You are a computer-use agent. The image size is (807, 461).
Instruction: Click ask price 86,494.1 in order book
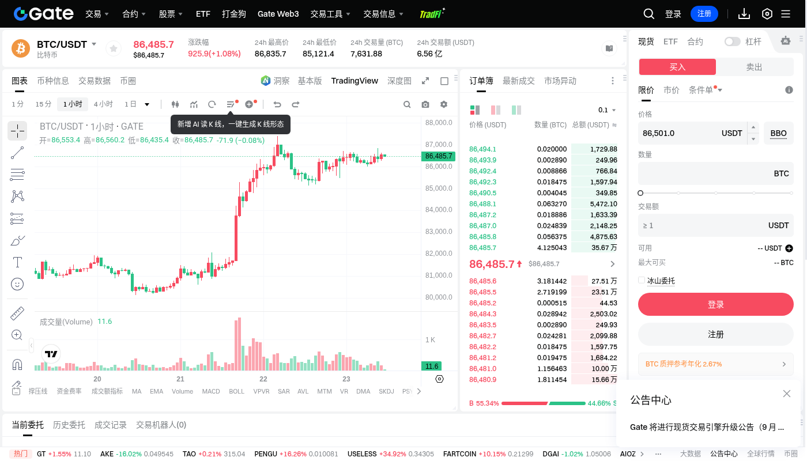tap(482, 149)
